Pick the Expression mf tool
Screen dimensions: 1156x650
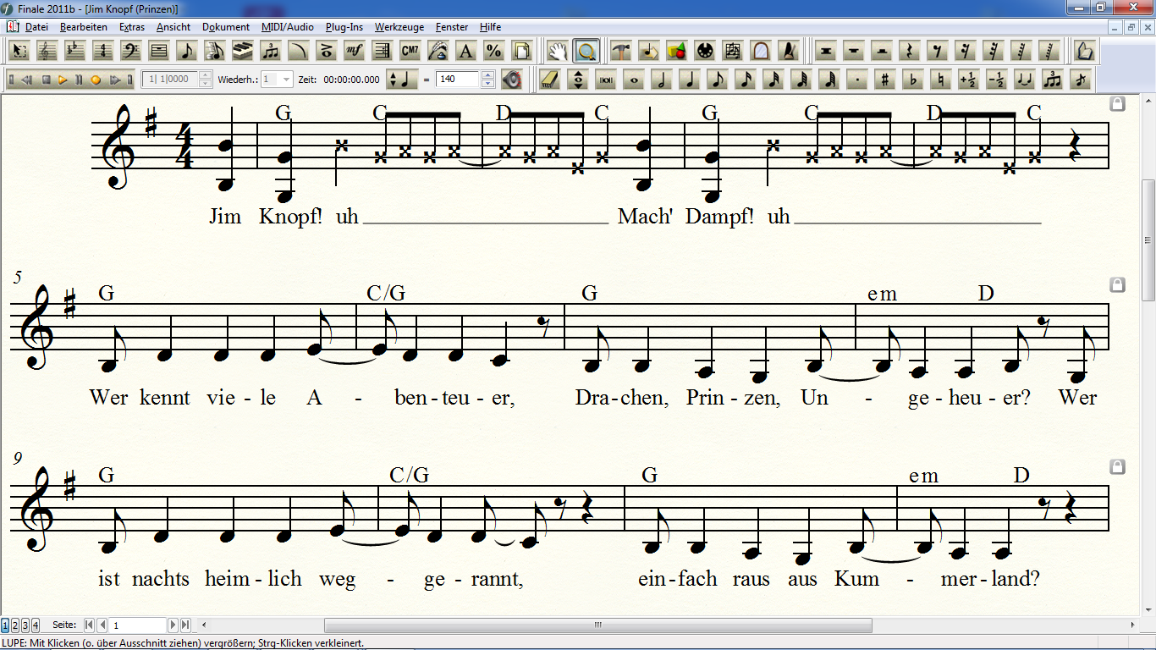[355, 51]
